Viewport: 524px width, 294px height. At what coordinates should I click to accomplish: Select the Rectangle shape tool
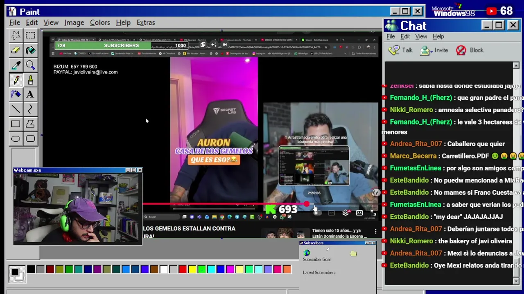pos(16,124)
